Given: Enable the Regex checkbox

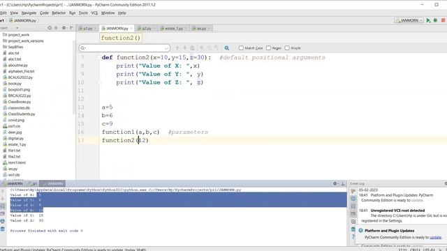Looking at the screenshot, I should (268, 48).
